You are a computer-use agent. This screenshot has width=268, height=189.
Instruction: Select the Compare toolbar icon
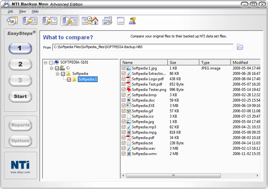point(70,21)
